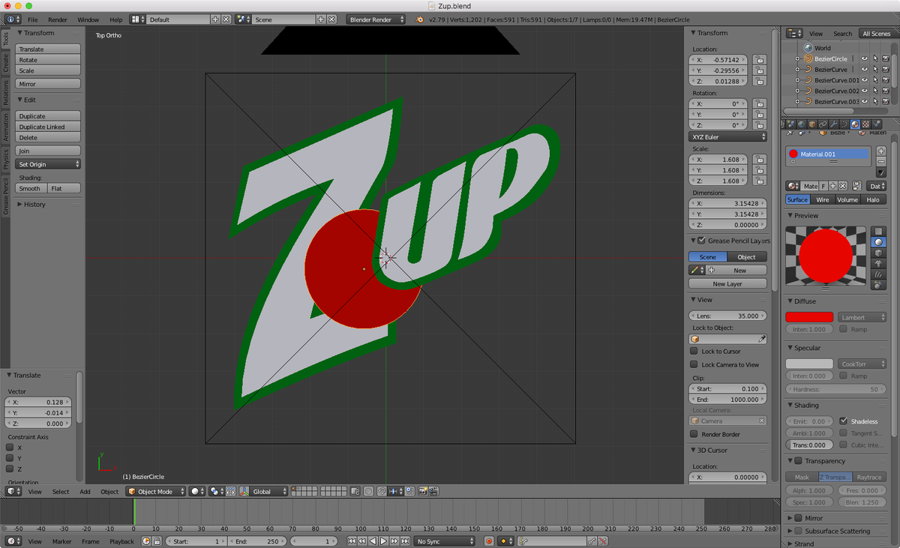Open the Object properties cube tab
Screen dimensions: 900x548
tap(812, 124)
